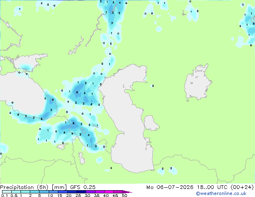Click the 'GFS 0.25' model label
This screenshot has height=197, width=255.
[x=83, y=187]
